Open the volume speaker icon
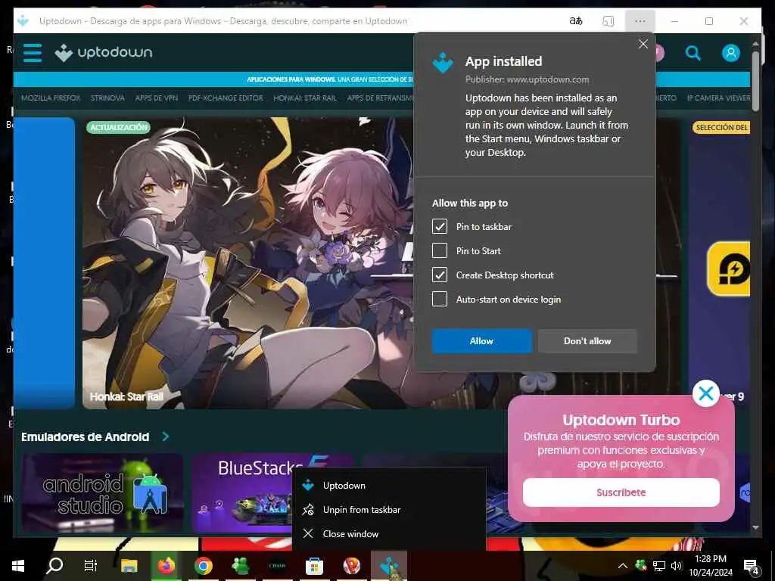The height and width of the screenshot is (581, 775). [677, 566]
